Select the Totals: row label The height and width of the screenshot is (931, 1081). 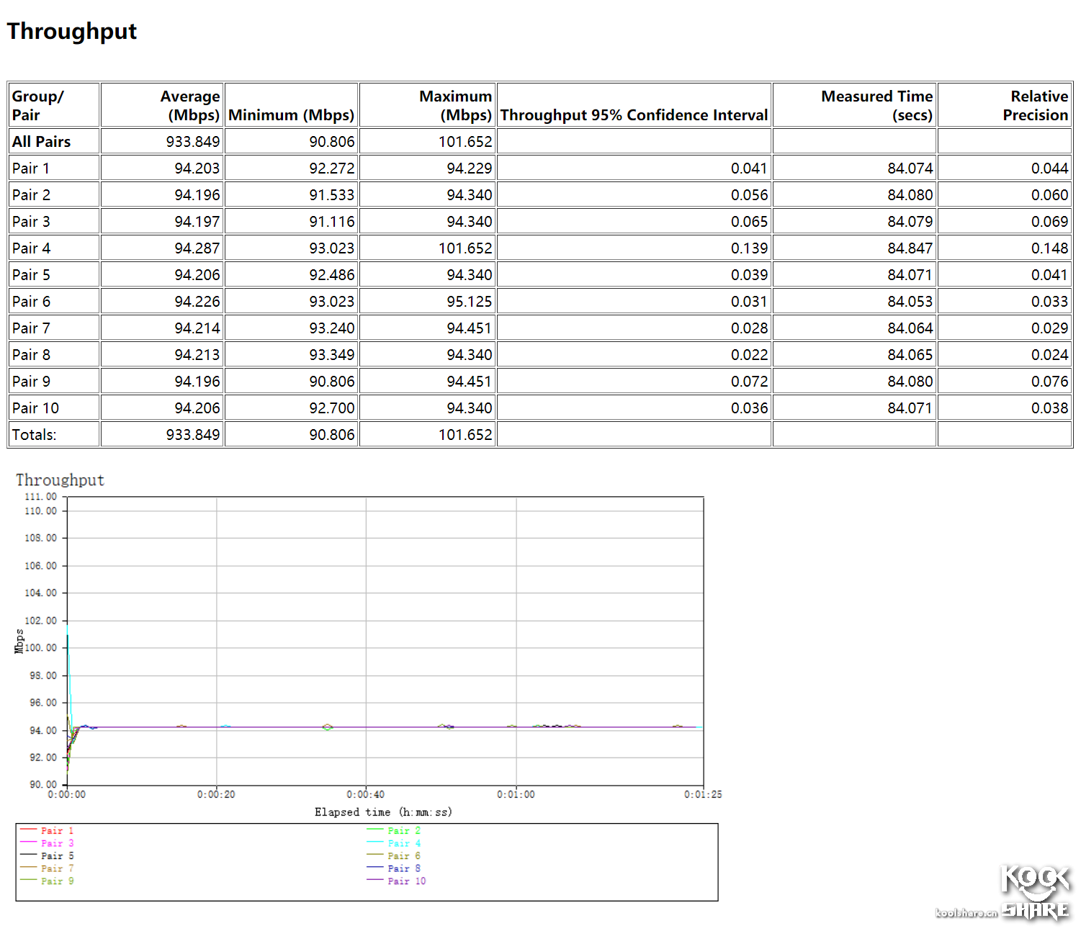point(35,435)
